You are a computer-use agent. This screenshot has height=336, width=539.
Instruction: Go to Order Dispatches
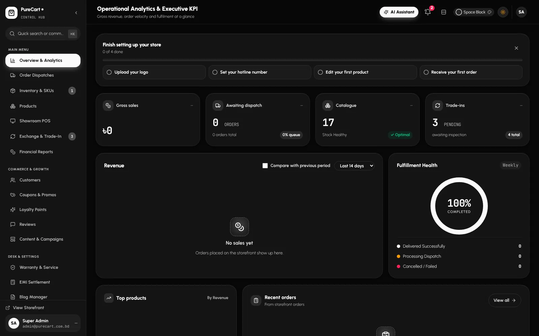coord(43,75)
